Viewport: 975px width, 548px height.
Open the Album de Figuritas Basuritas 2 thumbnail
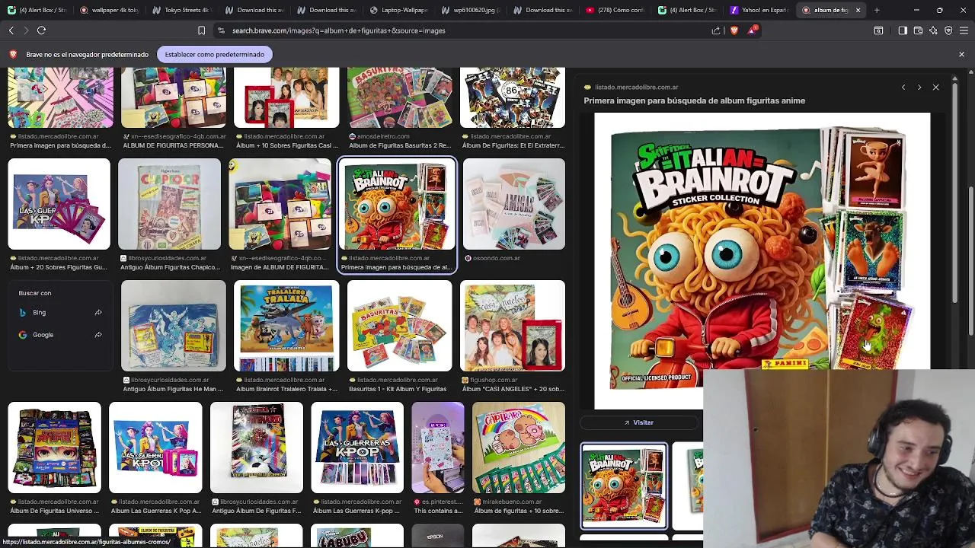pos(399,97)
